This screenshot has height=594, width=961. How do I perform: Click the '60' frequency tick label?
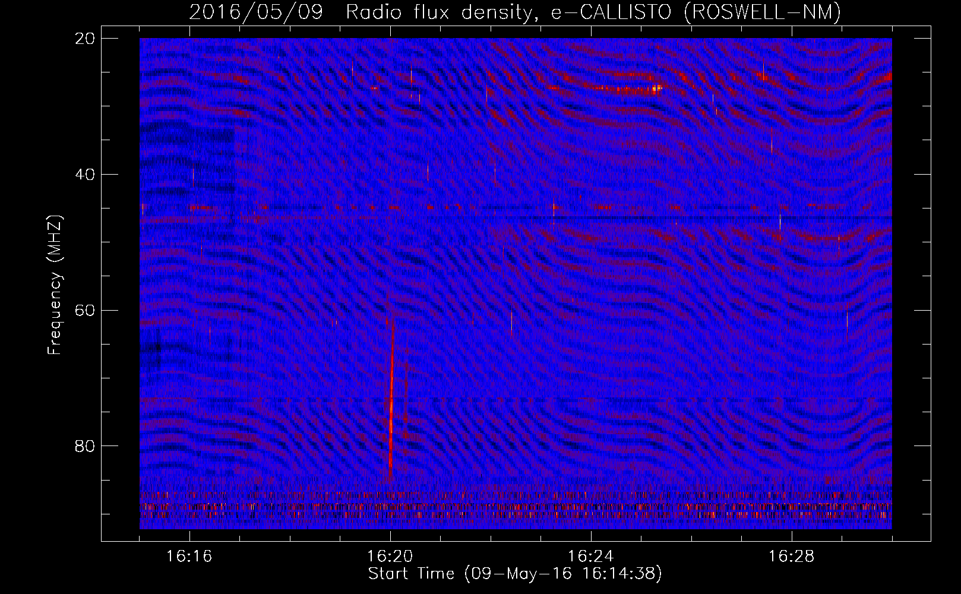click(85, 310)
